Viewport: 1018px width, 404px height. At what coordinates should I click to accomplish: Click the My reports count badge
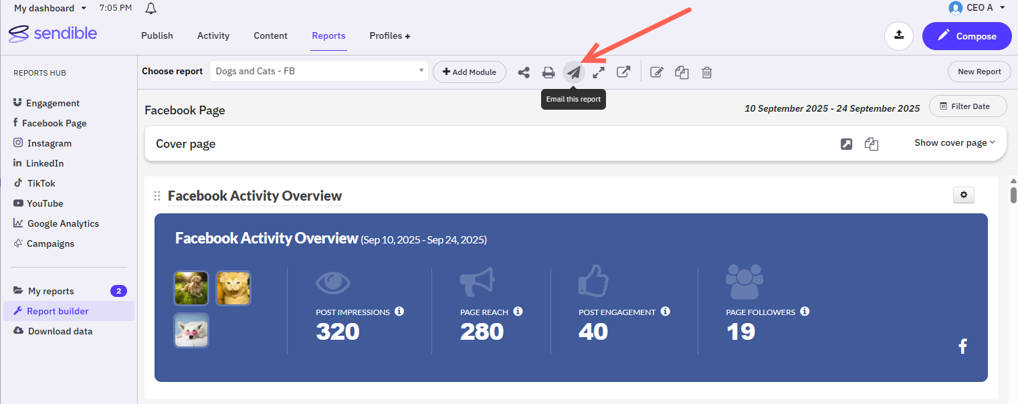click(x=118, y=291)
